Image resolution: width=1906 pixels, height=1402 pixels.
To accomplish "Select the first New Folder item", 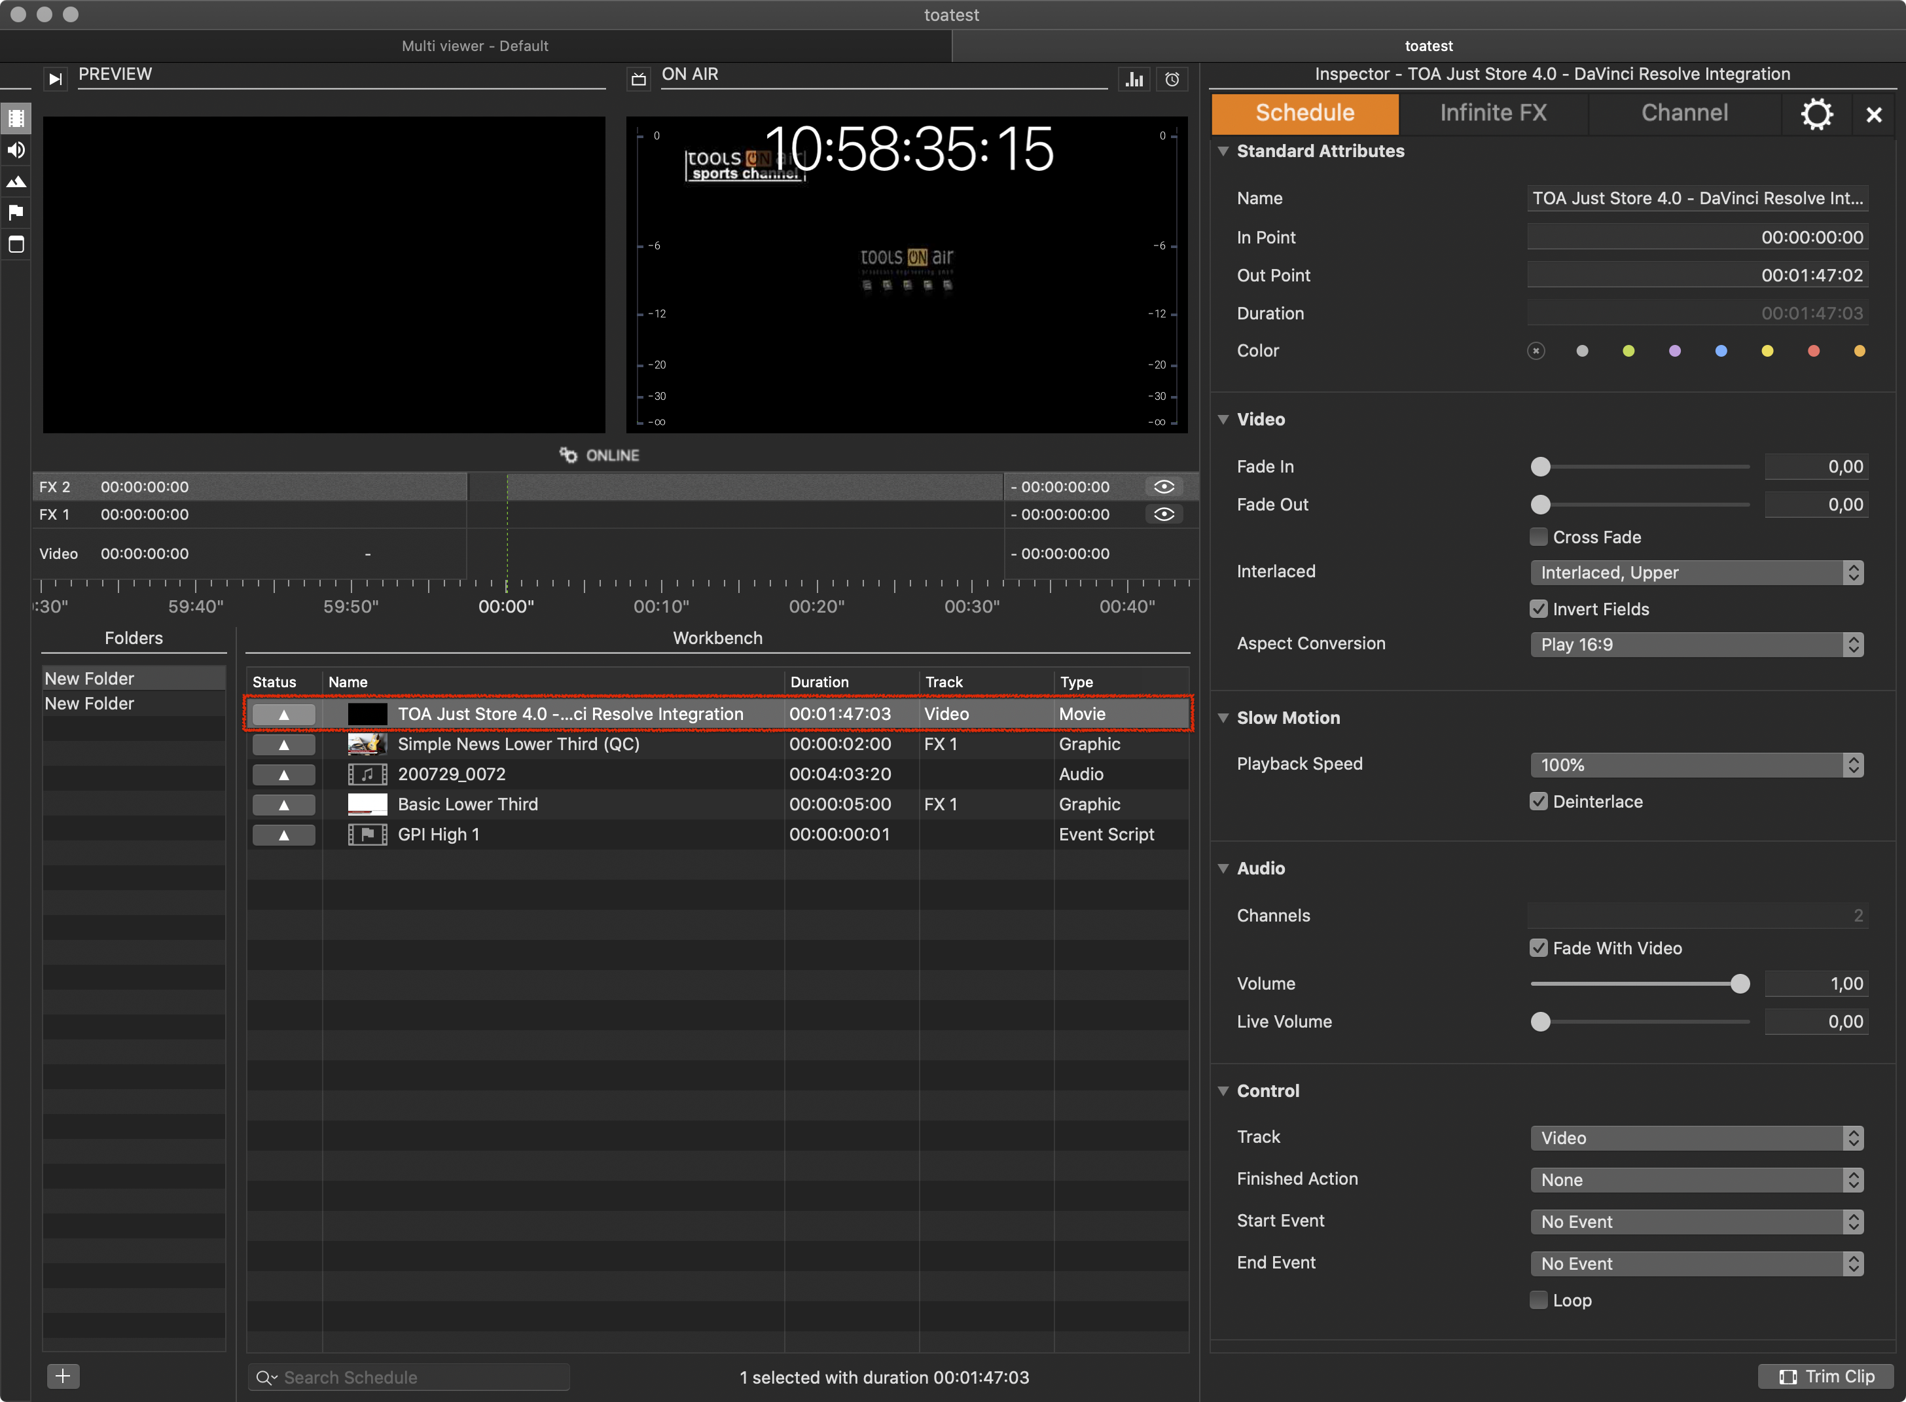I will point(134,678).
